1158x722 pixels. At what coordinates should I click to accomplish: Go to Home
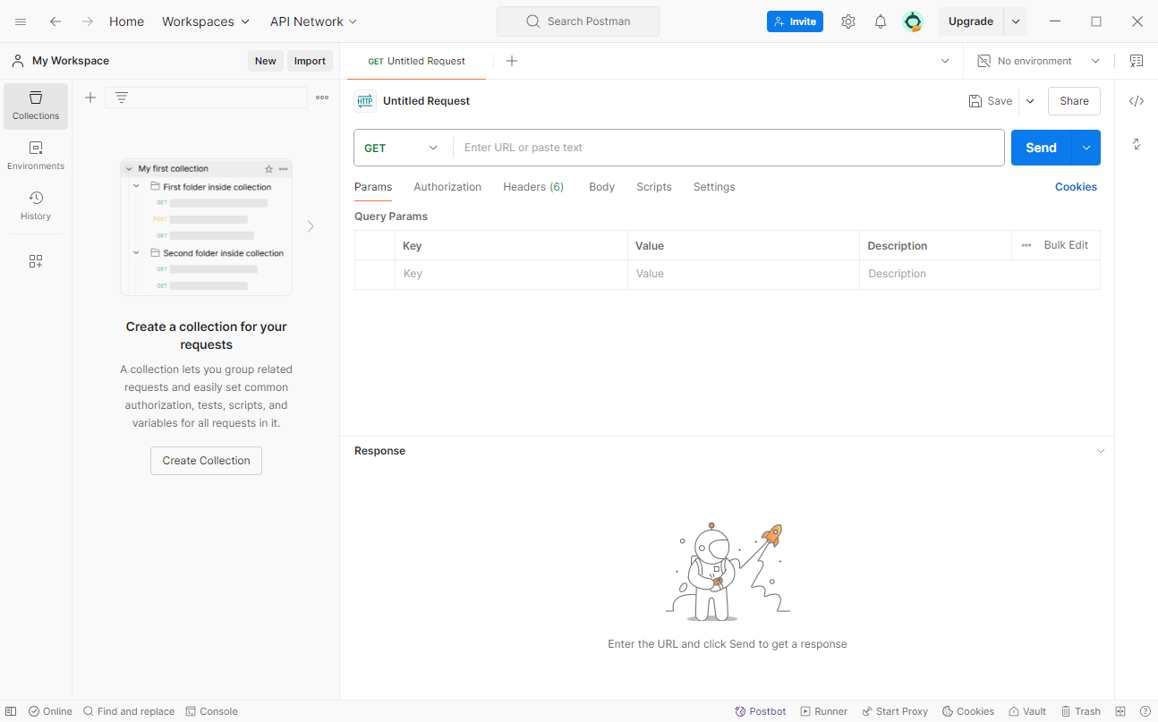(126, 21)
